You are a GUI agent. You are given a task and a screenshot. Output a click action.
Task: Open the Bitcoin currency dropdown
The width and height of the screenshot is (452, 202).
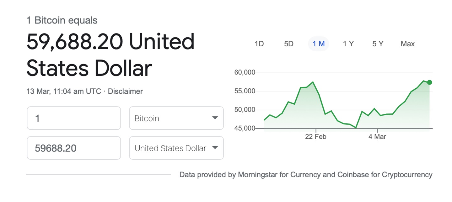tap(176, 118)
